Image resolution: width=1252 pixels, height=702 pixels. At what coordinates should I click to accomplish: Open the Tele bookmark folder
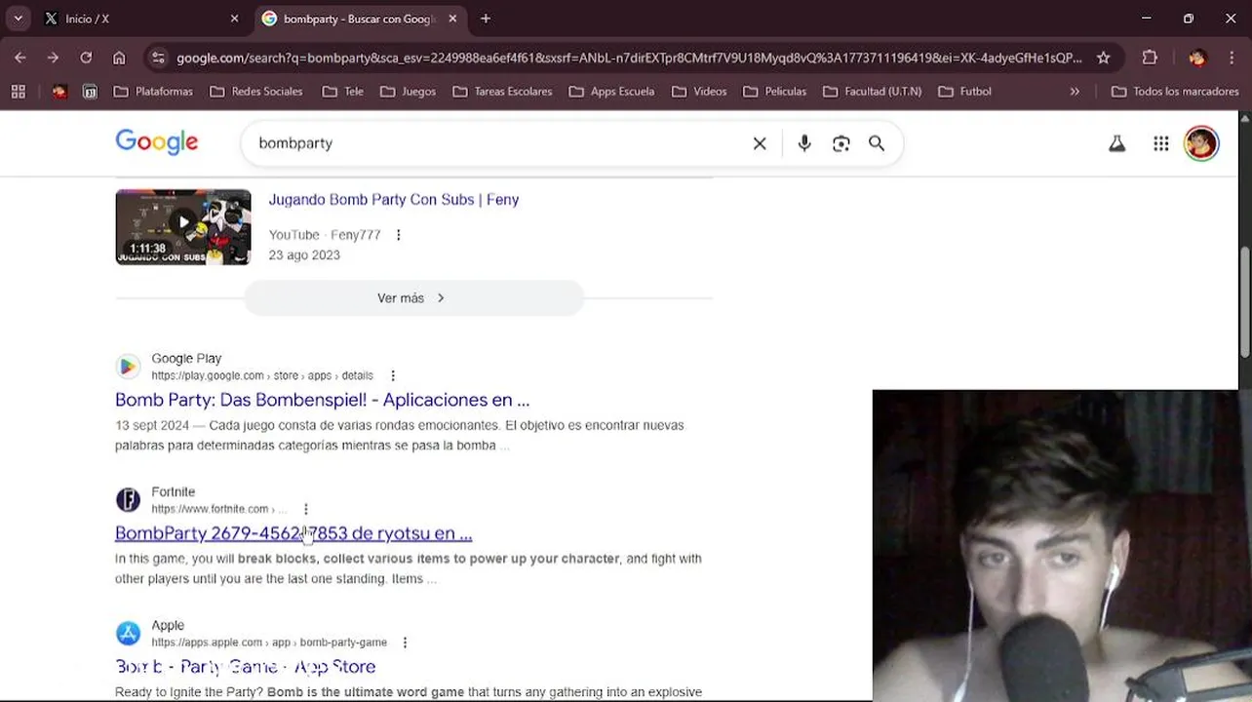(342, 92)
